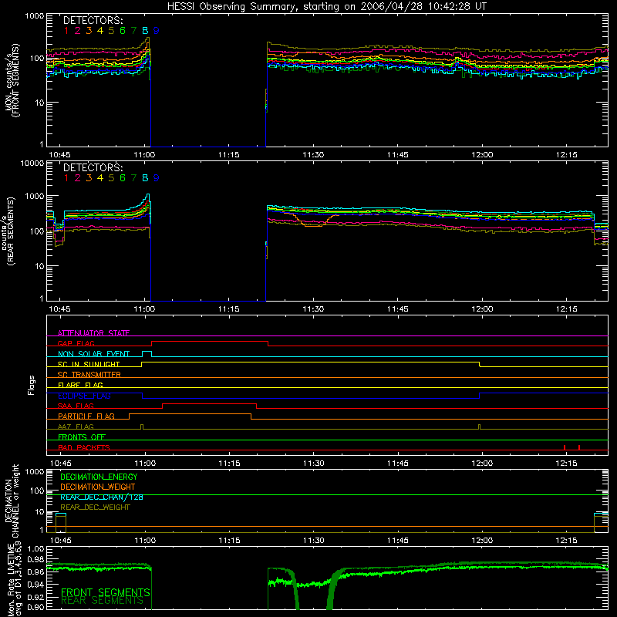Click the PARTICLE_FLAG label
The width and height of the screenshot is (617, 617).
[86, 416]
